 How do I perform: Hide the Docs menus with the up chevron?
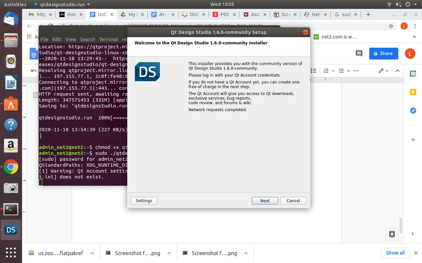tap(398, 71)
